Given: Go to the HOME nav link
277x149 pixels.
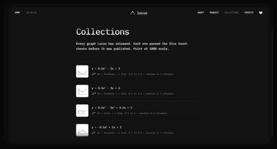Looking at the screenshot, I should [17, 13].
